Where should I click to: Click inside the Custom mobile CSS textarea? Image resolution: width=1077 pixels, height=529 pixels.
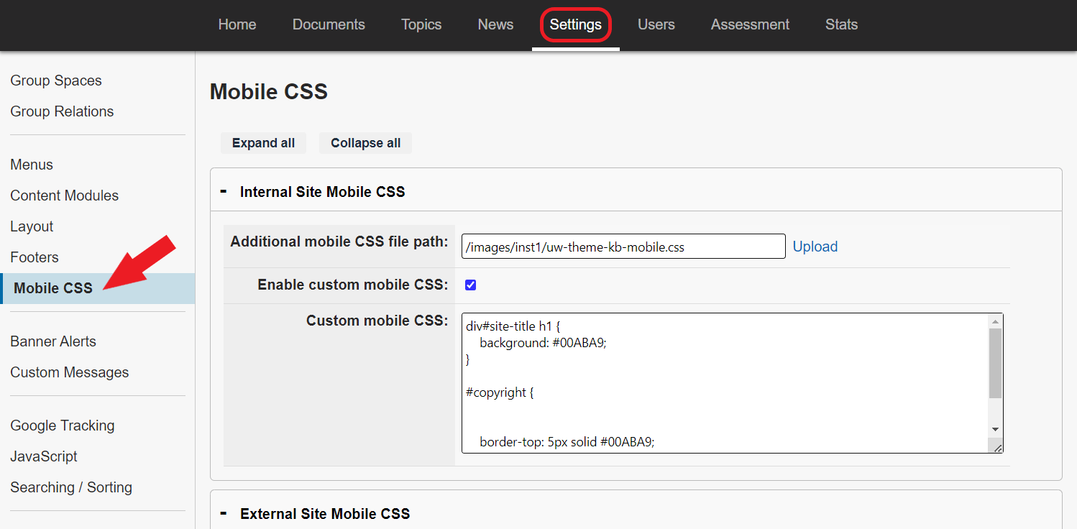pos(726,383)
